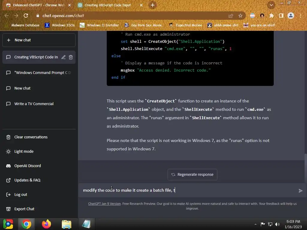
Task: Switch to Creating VBScript Code Input tab
Action: (x=108, y=5)
